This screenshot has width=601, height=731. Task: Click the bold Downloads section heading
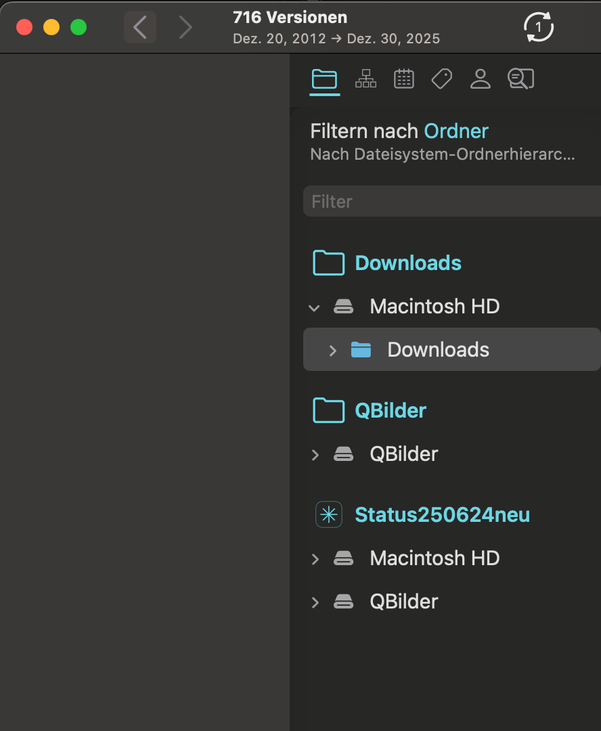(x=408, y=263)
